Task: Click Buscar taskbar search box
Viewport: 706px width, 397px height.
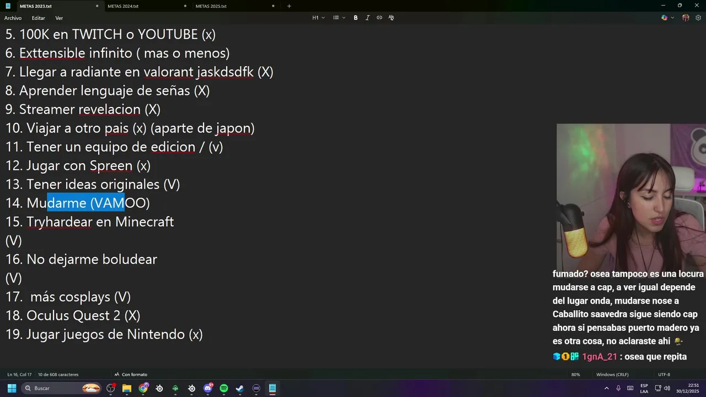Action: coord(62,388)
